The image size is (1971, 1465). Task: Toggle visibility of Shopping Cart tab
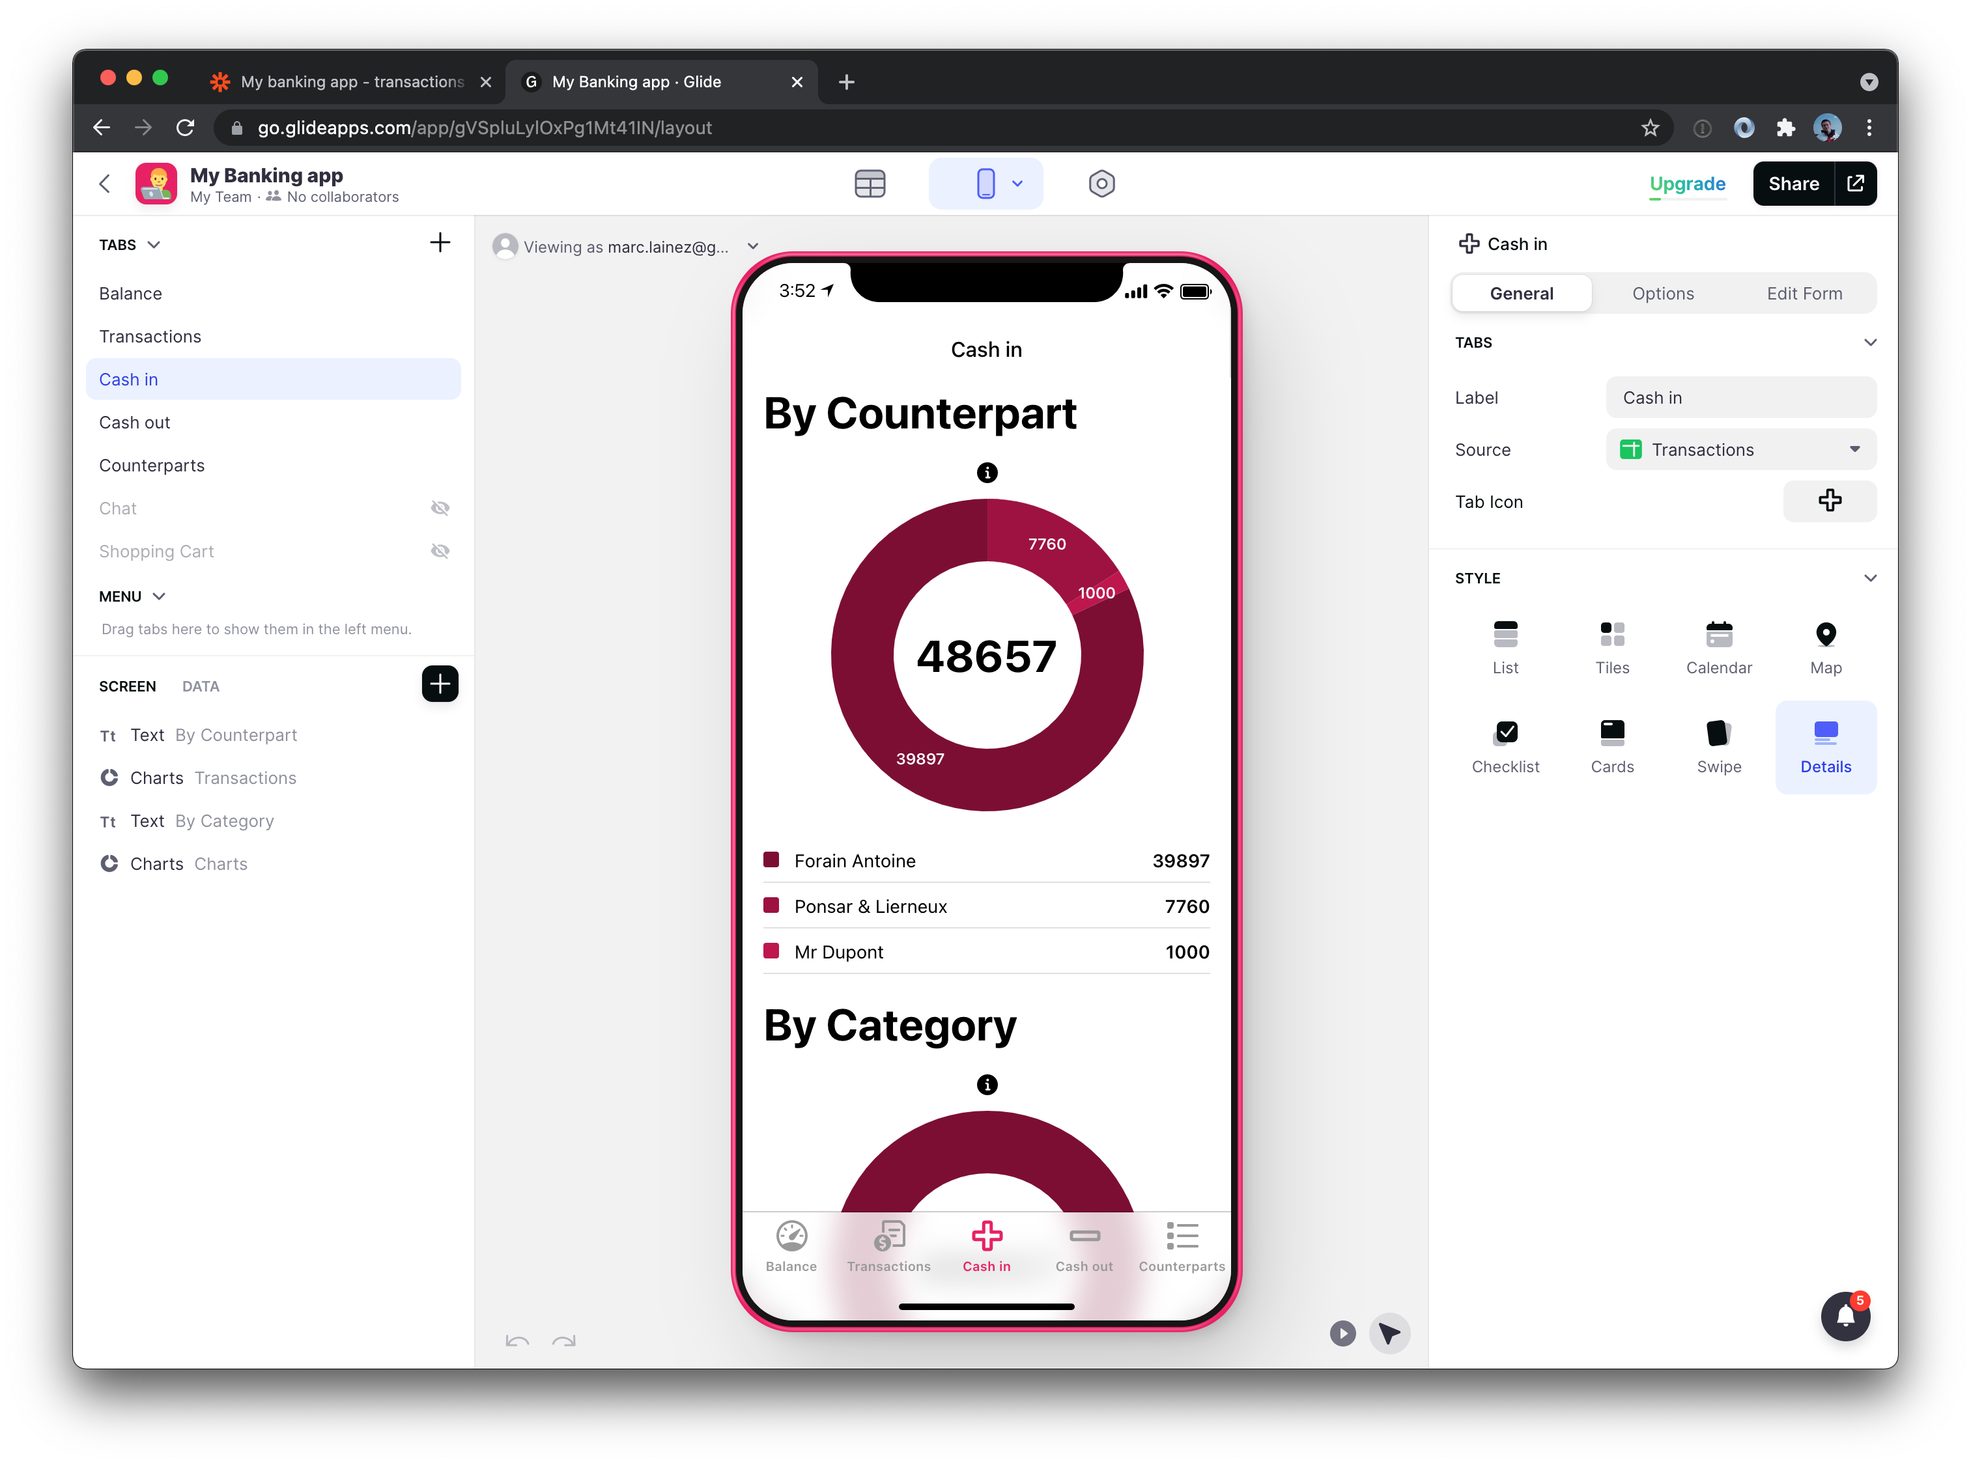(440, 551)
